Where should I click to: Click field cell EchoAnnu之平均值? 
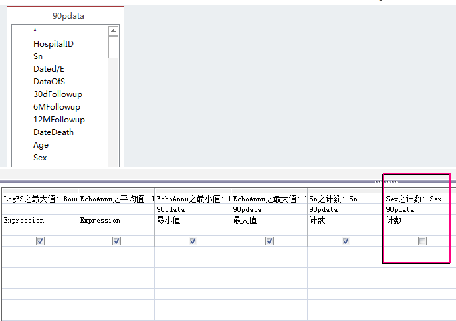116,199
